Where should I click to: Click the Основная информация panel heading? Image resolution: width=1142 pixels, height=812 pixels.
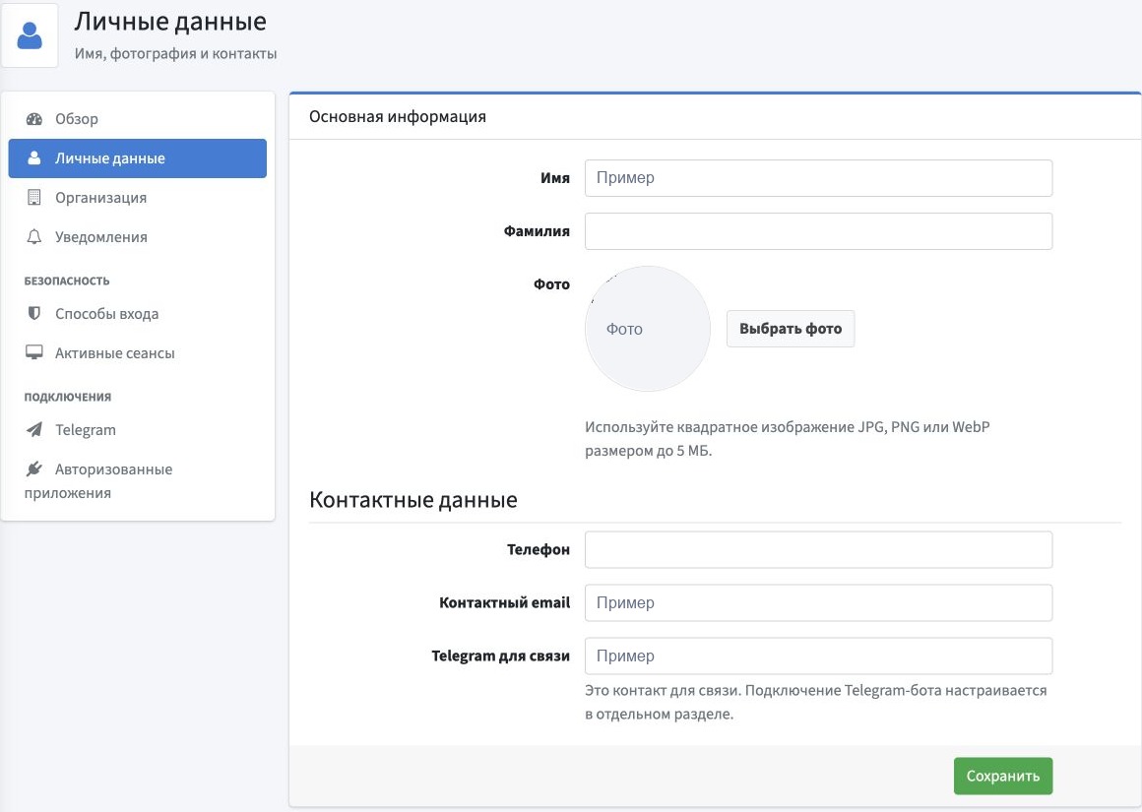click(x=398, y=116)
